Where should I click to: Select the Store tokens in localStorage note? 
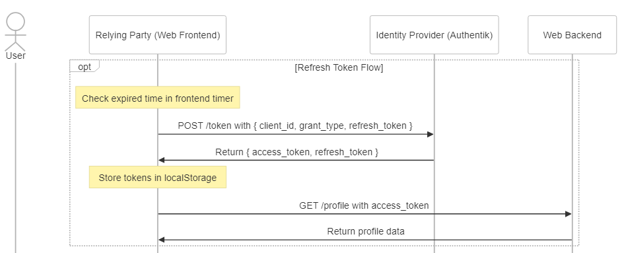[158, 177]
